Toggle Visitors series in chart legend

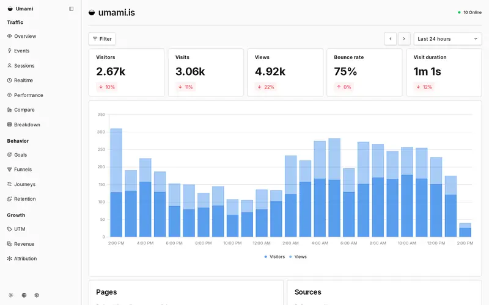[x=274, y=257]
